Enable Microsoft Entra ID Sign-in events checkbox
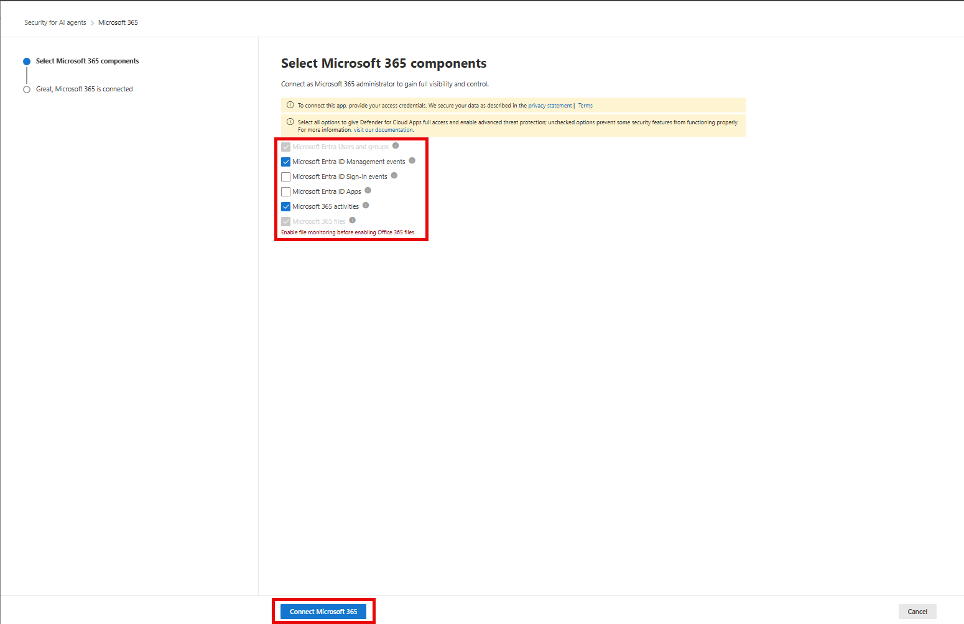 tap(286, 177)
